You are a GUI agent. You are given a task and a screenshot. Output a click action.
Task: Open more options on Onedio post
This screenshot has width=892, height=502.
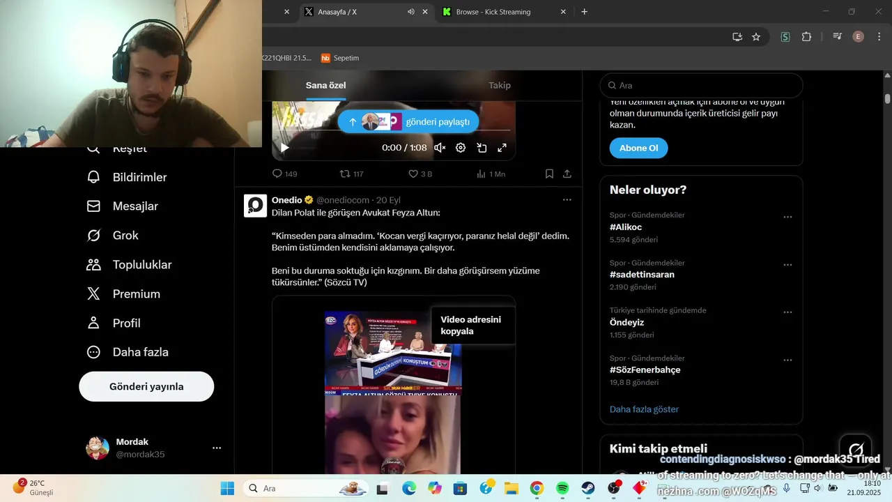[567, 199]
